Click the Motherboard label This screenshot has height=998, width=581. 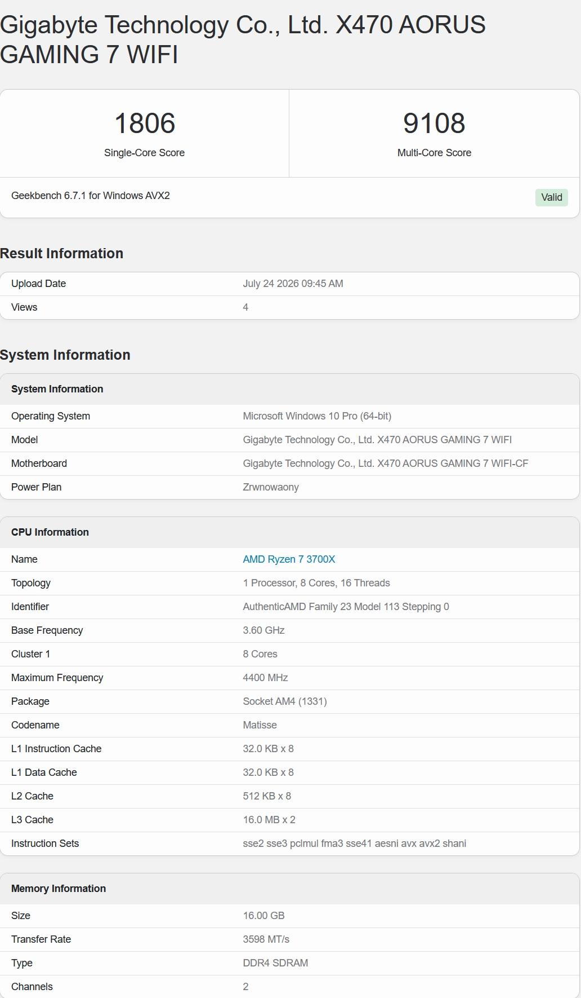point(39,463)
